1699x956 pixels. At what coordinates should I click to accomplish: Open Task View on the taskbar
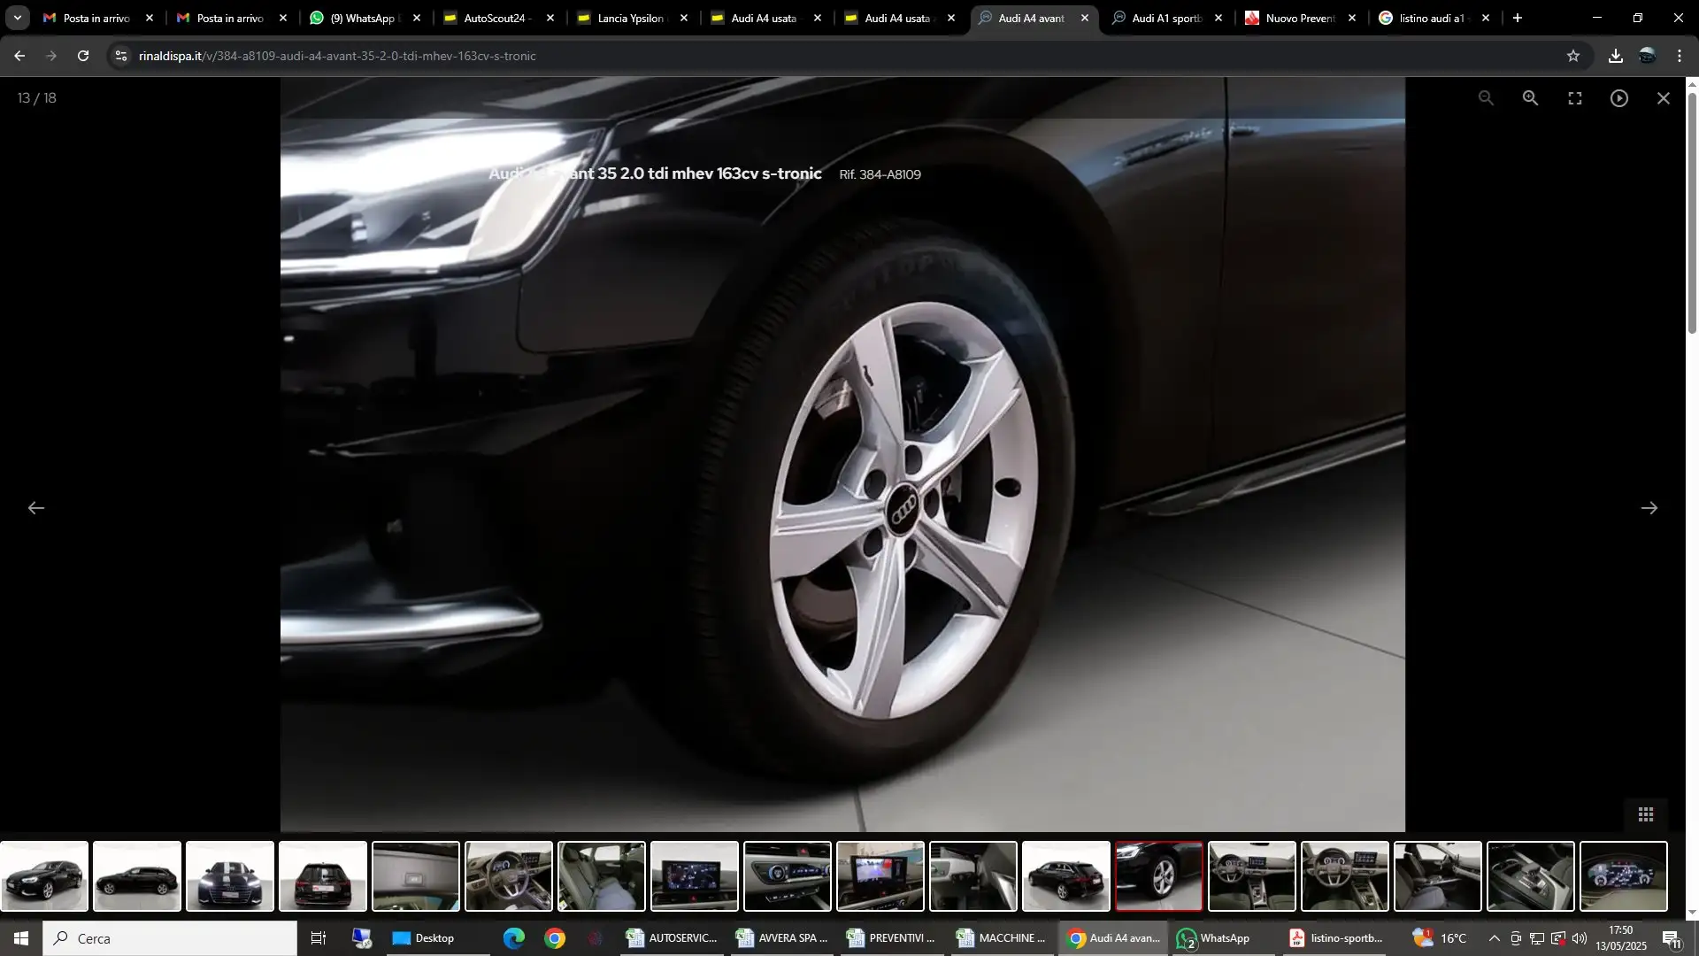(x=319, y=938)
